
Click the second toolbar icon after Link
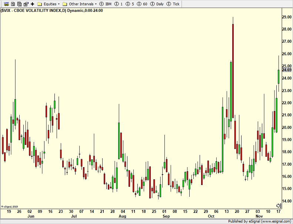point(13,4)
